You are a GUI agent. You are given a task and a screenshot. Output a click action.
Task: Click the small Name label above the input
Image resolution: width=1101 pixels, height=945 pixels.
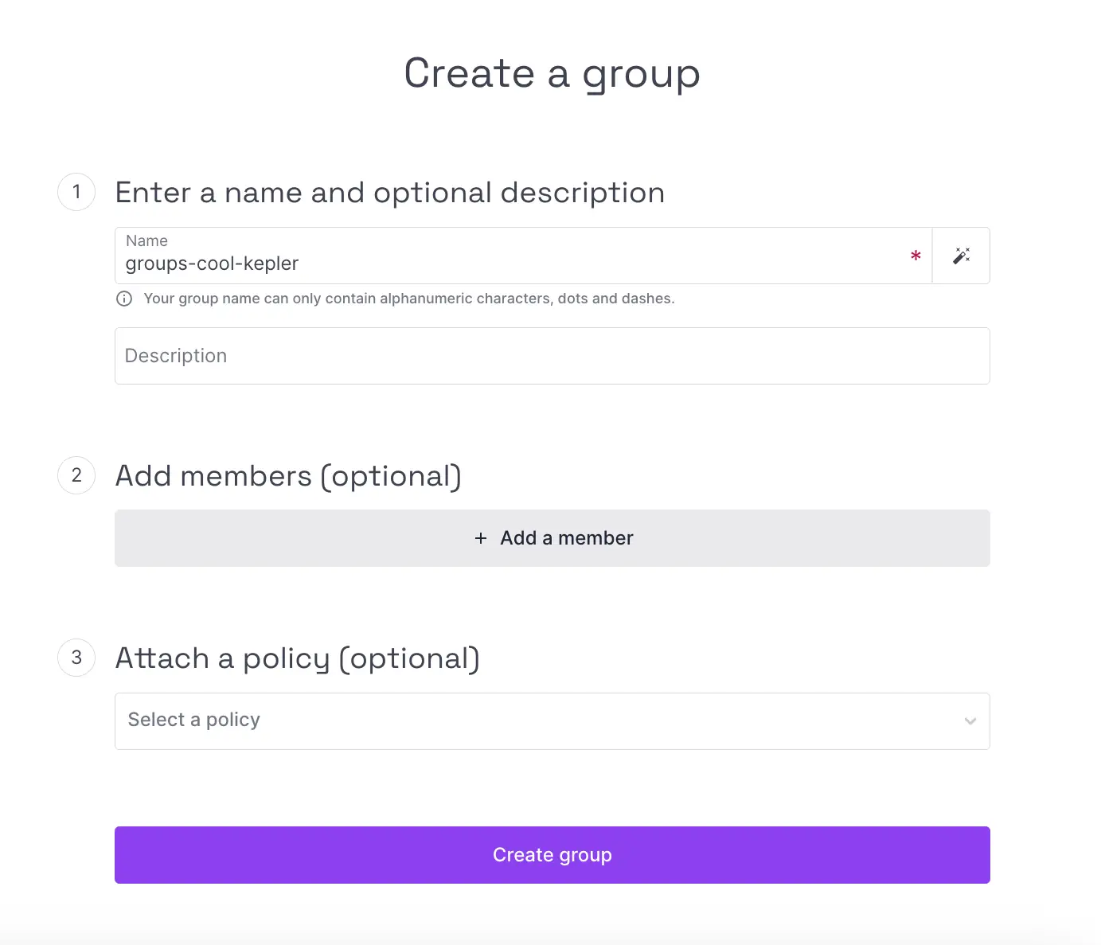[x=146, y=240]
